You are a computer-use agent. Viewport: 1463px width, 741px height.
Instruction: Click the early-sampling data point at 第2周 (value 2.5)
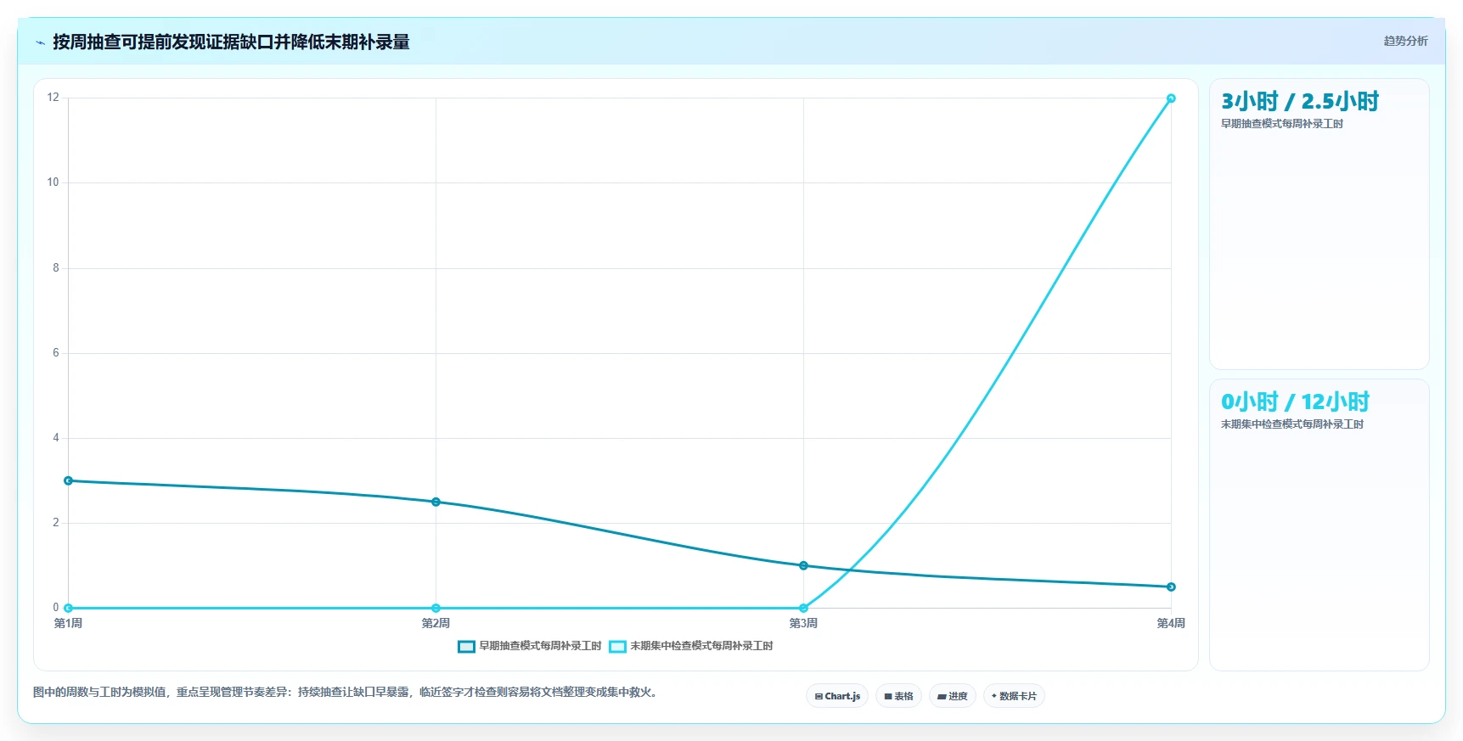[x=436, y=502]
